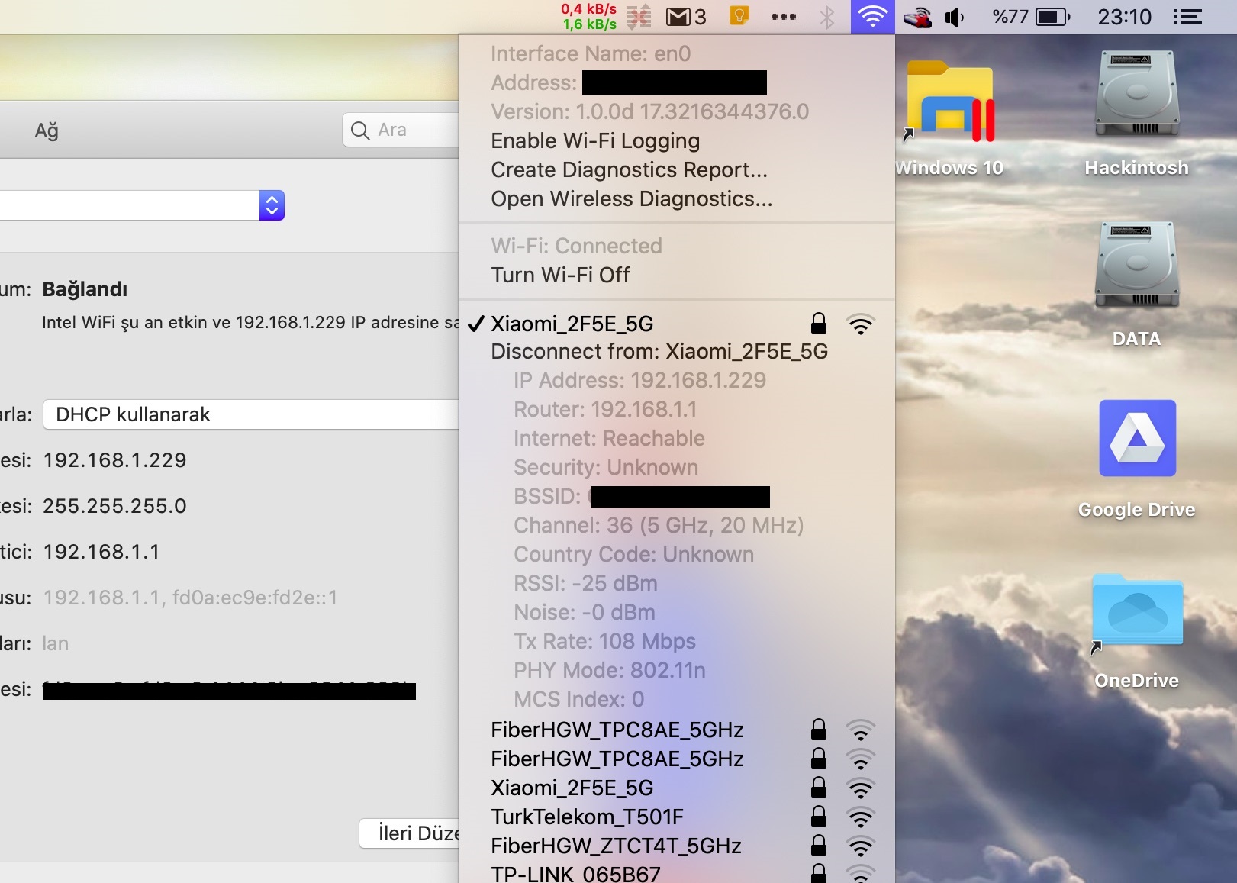Select the Windows 10 desktop shortcut

pos(950,103)
